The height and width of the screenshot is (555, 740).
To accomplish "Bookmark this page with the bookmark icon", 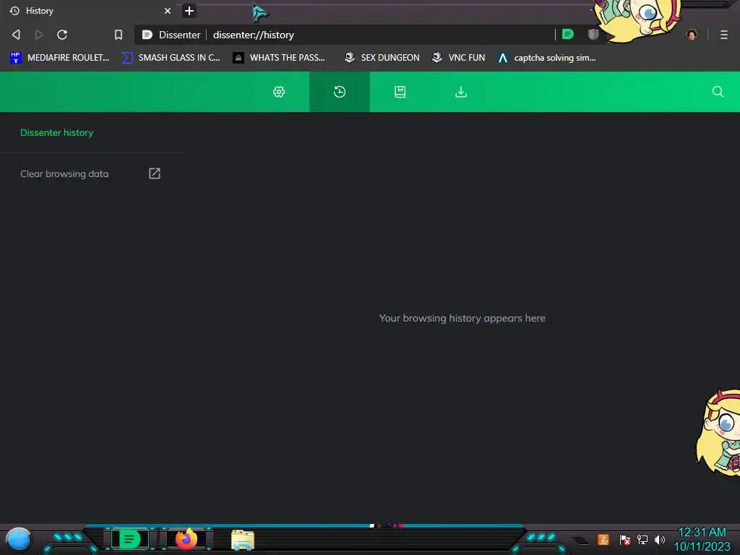I will click(x=119, y=35).
